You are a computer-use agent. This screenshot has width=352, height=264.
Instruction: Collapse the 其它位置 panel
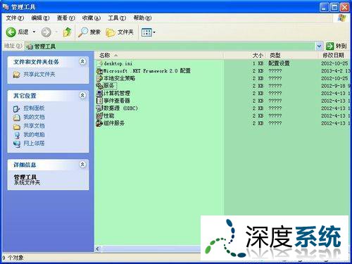pyautogui.click(x=82, y=96)
